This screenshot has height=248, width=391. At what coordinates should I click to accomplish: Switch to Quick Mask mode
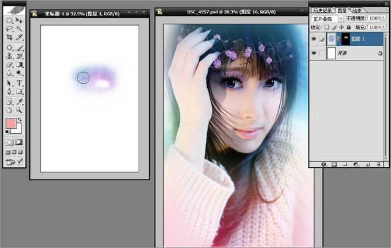point(19,142)
